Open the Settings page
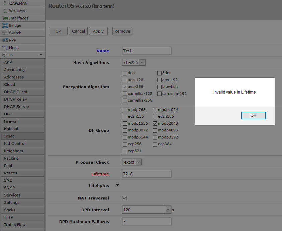The image size is (282, 231). point(22,203)
